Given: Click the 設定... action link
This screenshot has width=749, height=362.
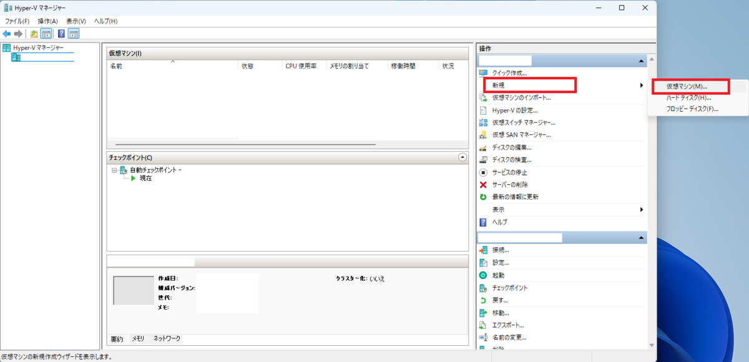Looking at the screenshot, I should click(x=501, y=263).
